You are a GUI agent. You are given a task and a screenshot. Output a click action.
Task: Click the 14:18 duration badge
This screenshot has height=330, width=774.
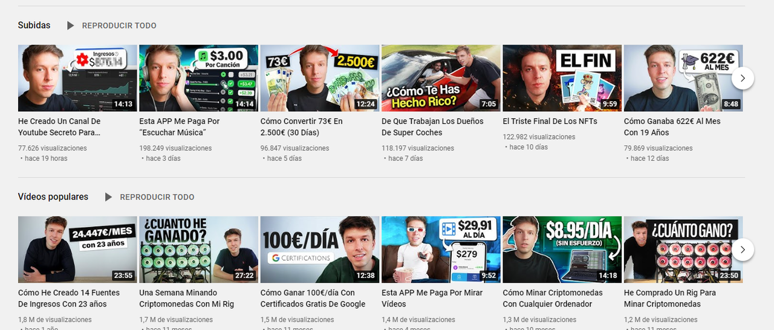pyautogui.click(x=608, y=276)
